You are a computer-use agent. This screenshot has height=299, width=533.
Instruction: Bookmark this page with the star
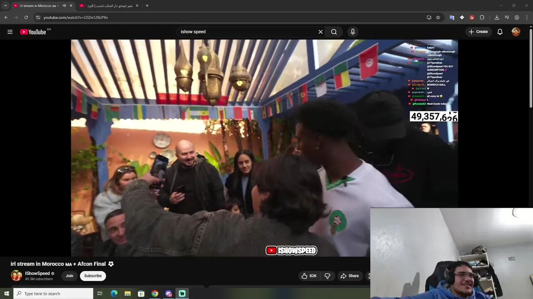point(438,17)
